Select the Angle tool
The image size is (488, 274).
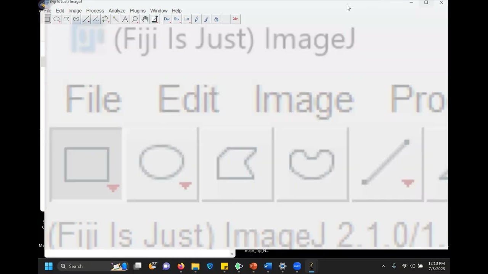point(96,19)
